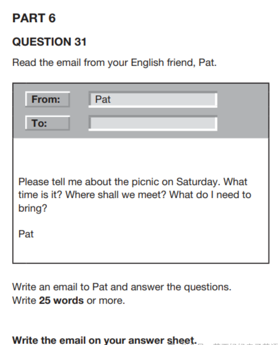Click the PART 6 heading

click(34, 18)
